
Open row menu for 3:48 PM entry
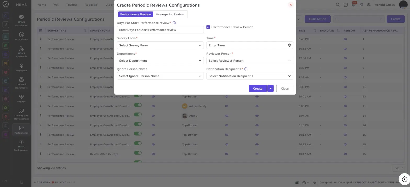coord(41,39)
